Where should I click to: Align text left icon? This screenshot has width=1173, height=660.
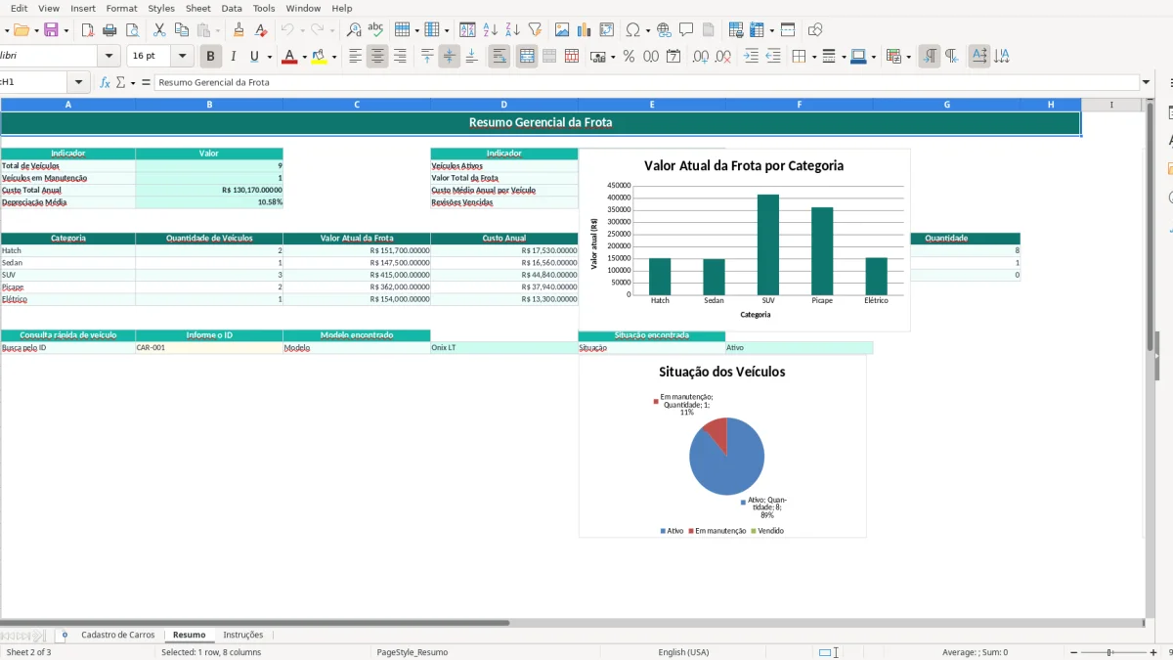click(x=356, y=57)
